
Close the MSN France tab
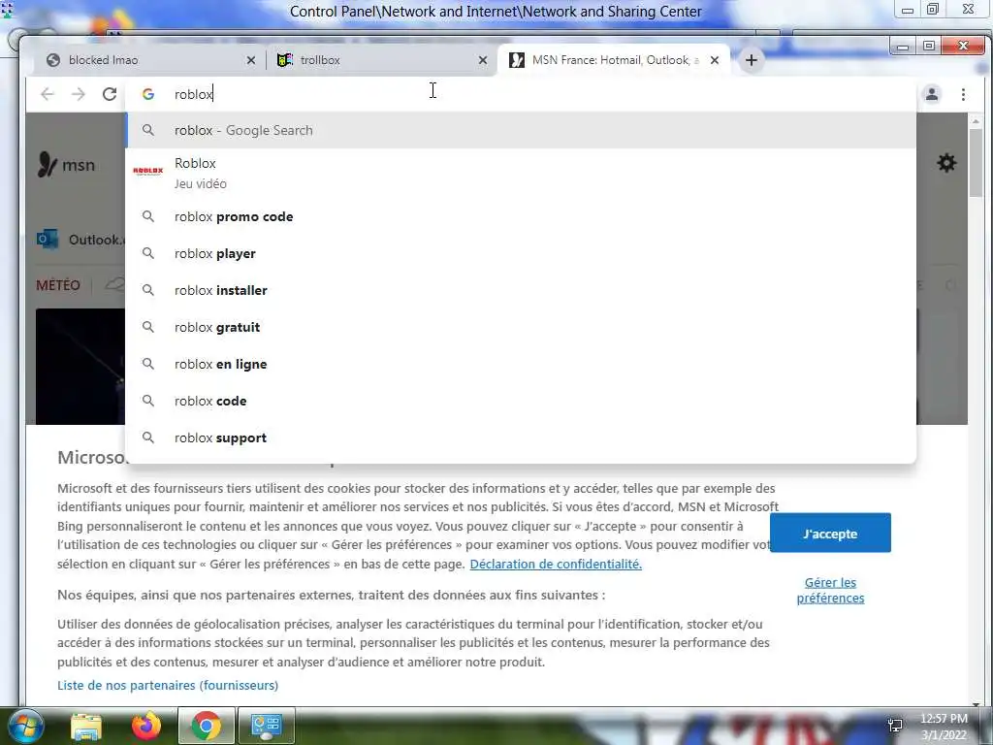715,60
